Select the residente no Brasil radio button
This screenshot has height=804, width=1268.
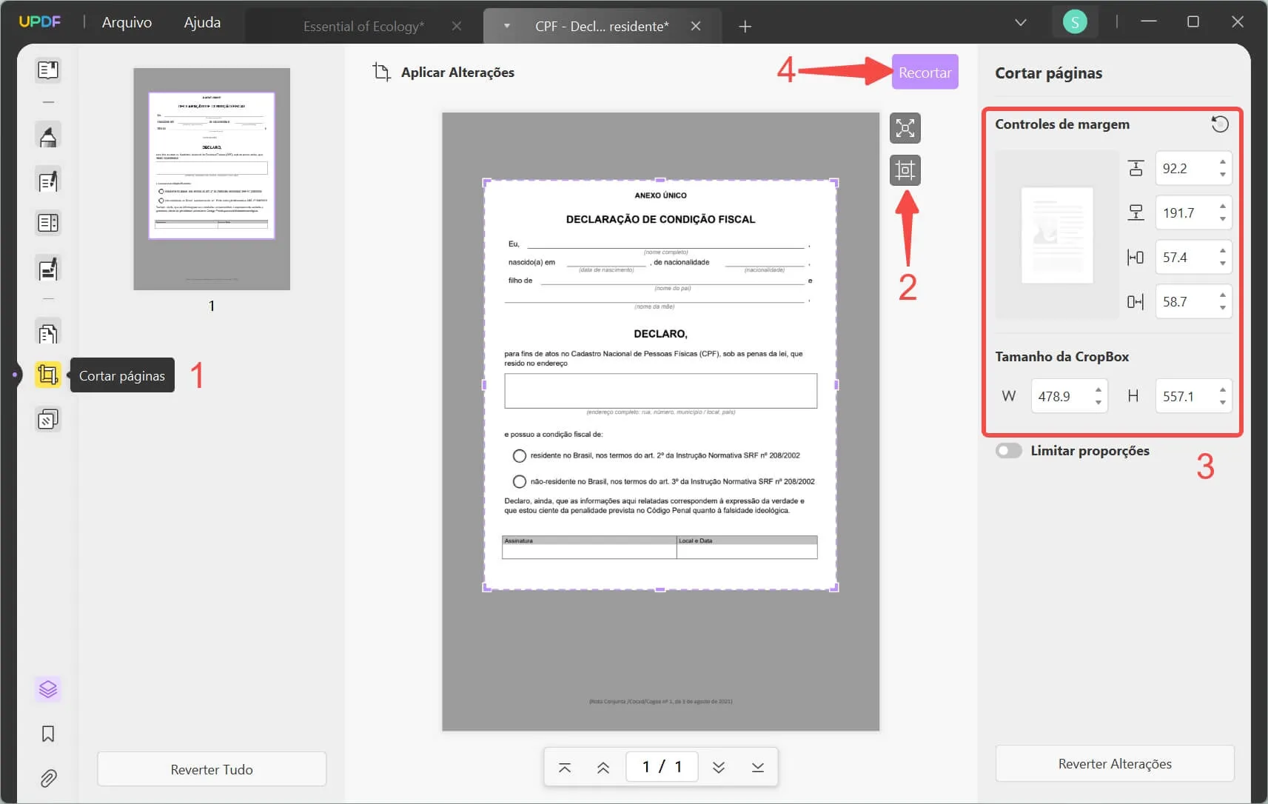point(518,455)
